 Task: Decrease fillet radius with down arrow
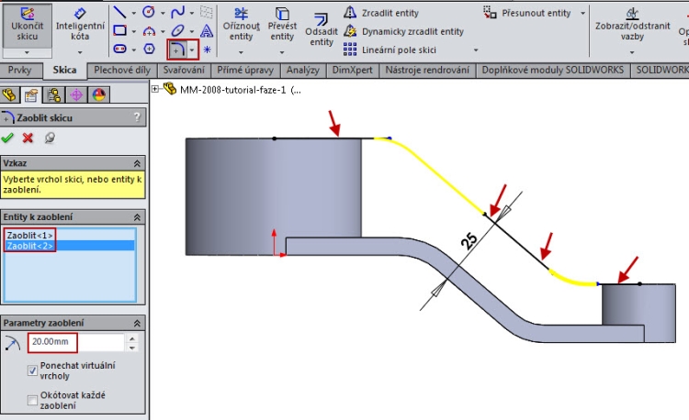(x=131, y=348)
